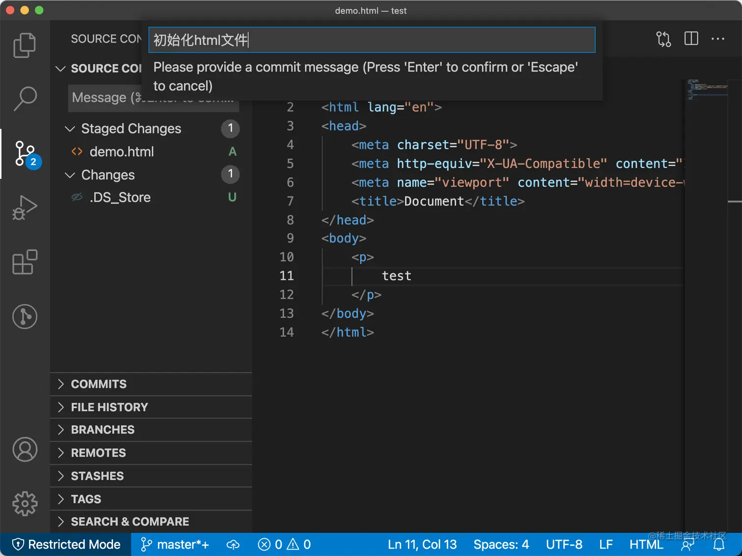Open the editor More Actions menu

coord(718,39)
